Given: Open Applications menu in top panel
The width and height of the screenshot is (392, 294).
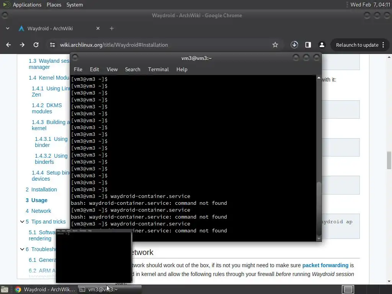Looking at the screenshot, I should coord(27,5).
